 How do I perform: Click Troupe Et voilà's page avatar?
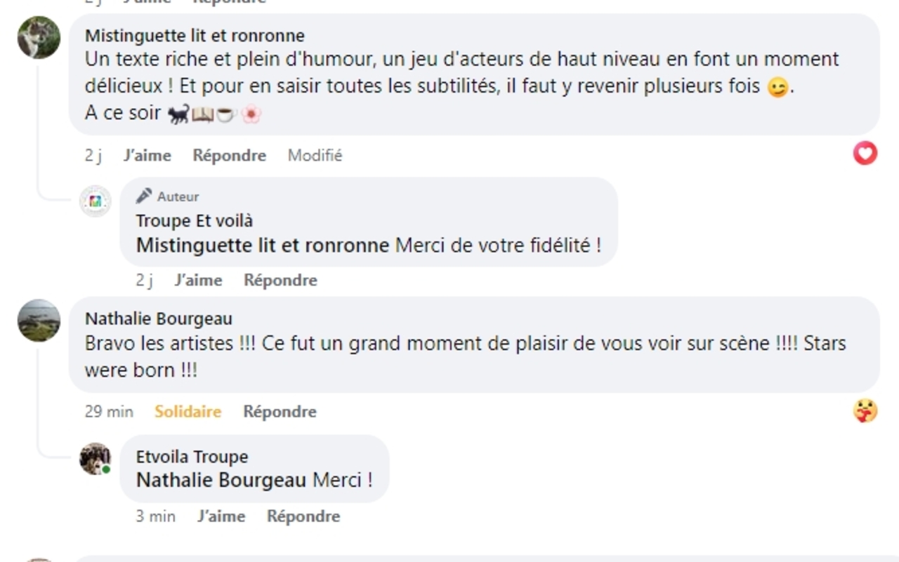95,201
